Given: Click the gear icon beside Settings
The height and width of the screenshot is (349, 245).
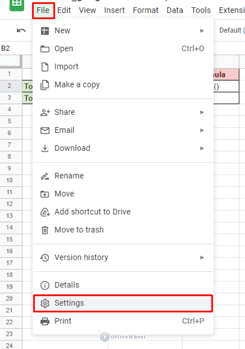Looking at the screenshot, I should [x=45, y=303].
